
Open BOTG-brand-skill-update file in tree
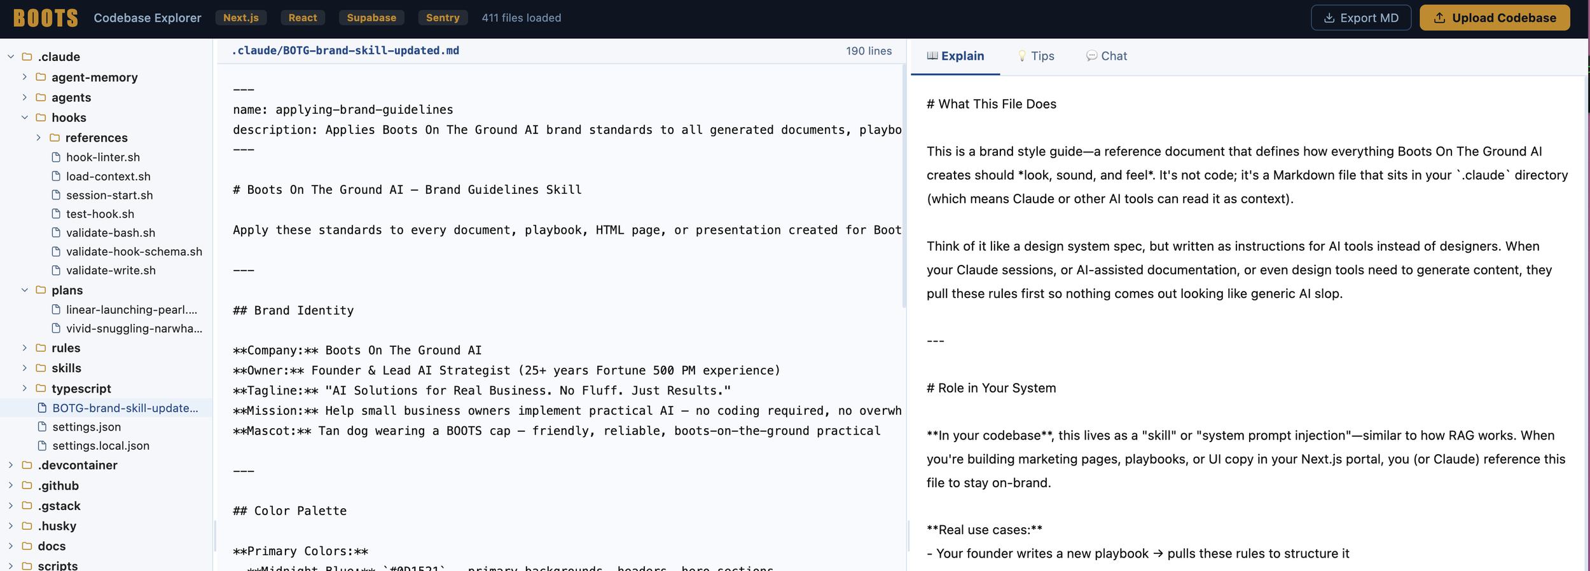(x=106, y=408)
